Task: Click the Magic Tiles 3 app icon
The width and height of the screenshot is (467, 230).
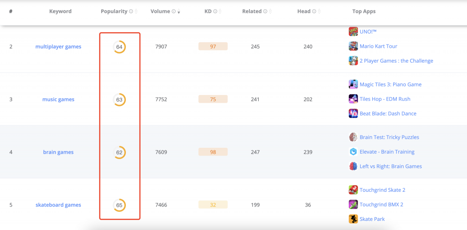Action: coord(353,84)
